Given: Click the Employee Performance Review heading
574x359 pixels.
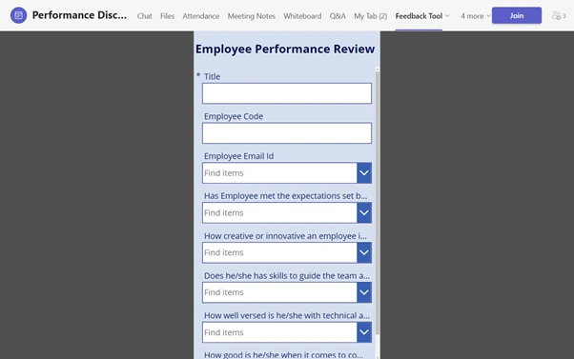Looking at the screenshot, I should (x=285, y=49).
